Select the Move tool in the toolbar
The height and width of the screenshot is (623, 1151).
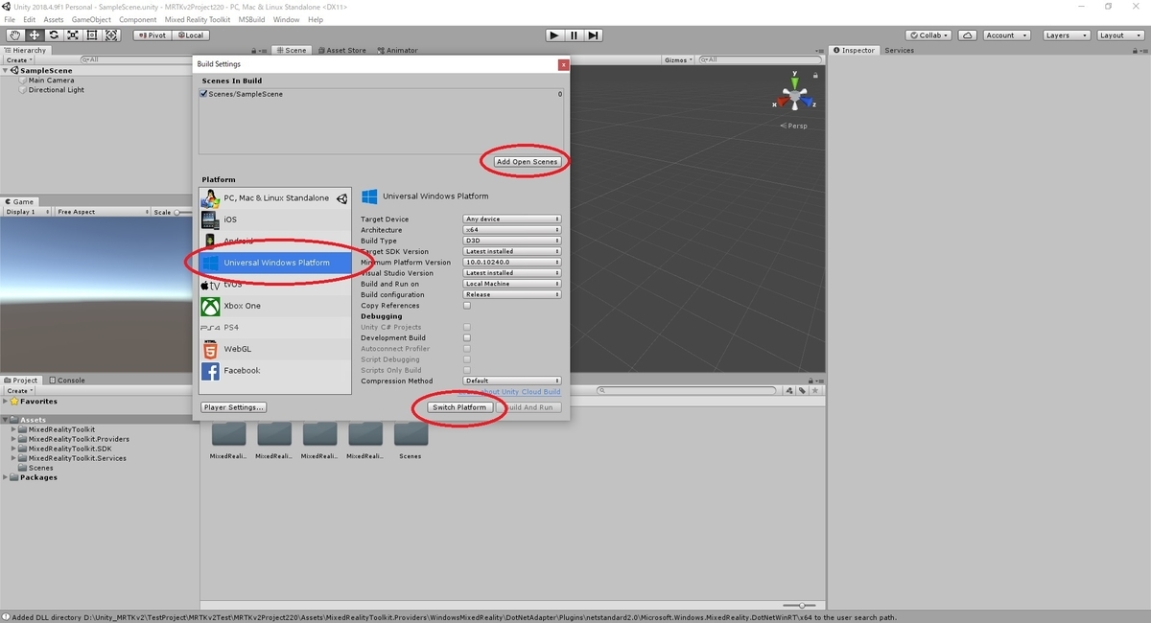click(x=34, y=35)
